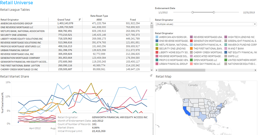
Task: Select LIBERTY HOME EQUITY SOLUTIONS INC row
Action: 75,39
